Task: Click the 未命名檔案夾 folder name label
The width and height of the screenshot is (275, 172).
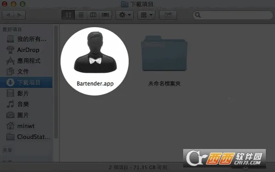Action: pyautogui.click(x=164, y=83)
